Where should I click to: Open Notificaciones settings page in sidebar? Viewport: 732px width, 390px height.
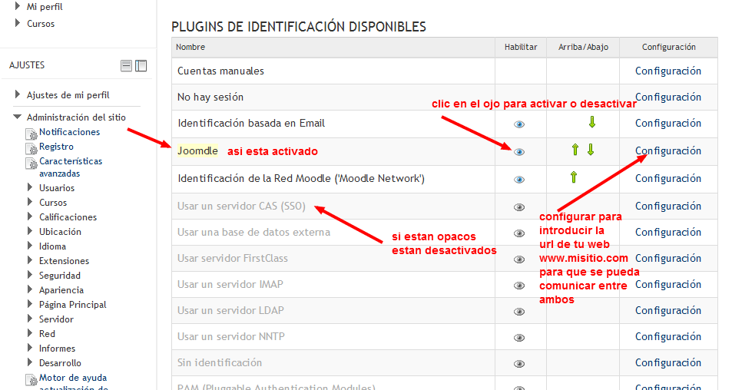point(69,132)
